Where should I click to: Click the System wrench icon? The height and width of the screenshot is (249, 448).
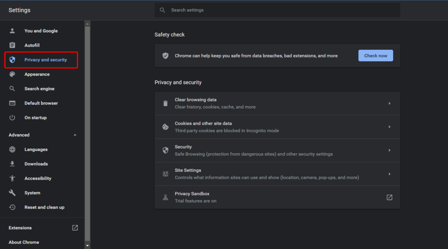pos(13,193)
